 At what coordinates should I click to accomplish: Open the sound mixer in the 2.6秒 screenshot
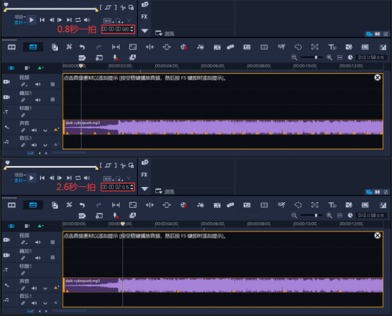[200, 205]
